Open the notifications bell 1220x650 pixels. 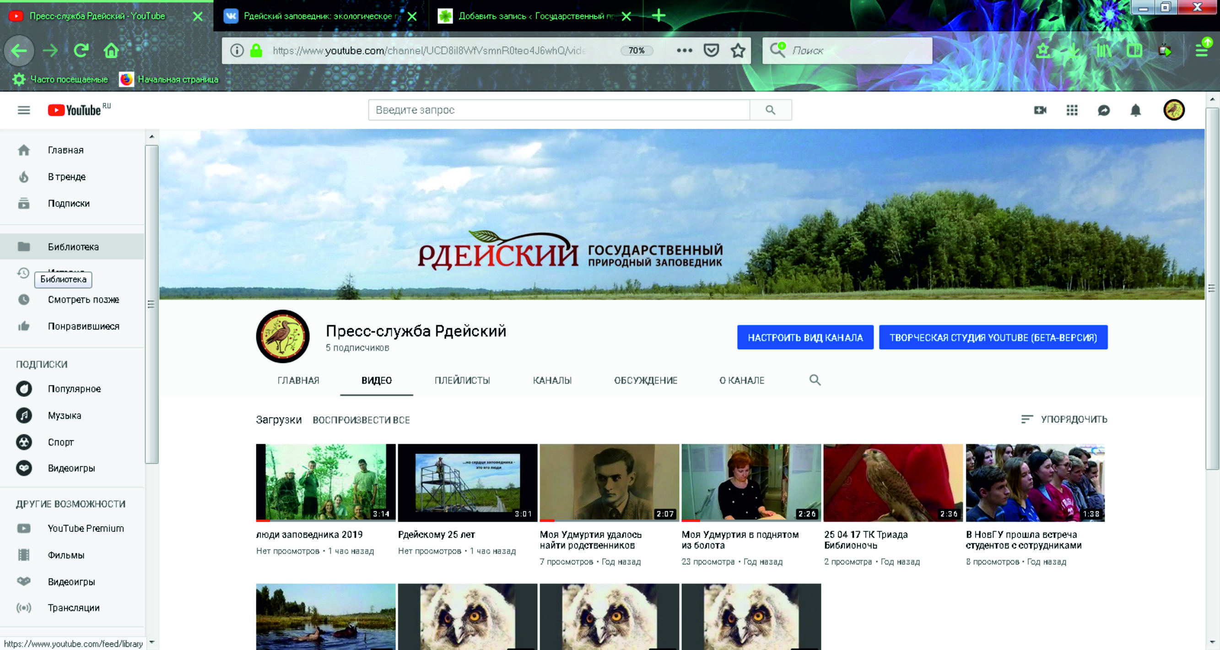1135,110
